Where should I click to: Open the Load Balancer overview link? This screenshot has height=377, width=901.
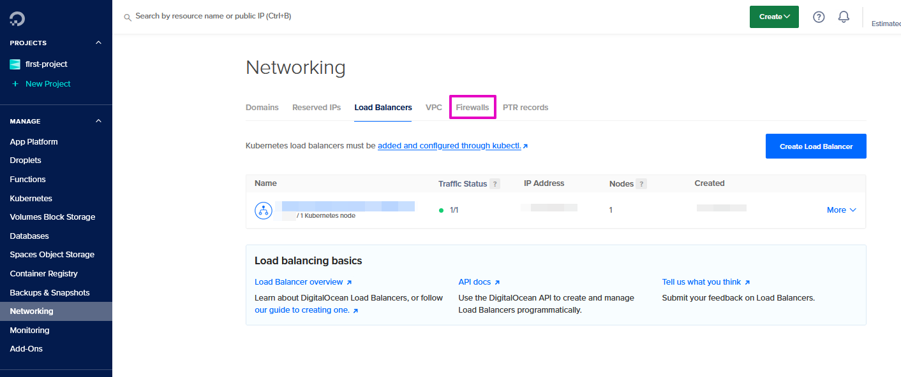click(303, 282)
